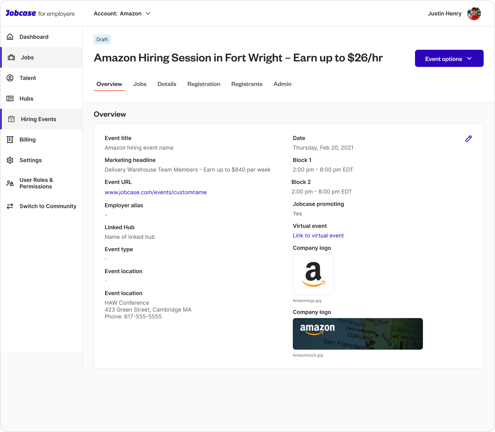495x432 pixels.
Task: Open Settings in the sidebar
Action: coord(42,160)
